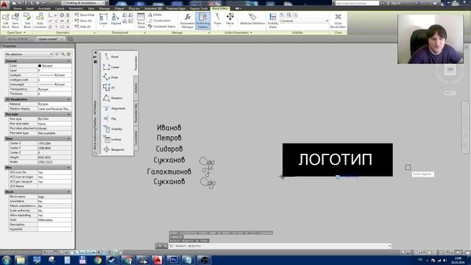Click the Edit Block tool
This screenshot has width=471, height=265.
click(6, 21)
